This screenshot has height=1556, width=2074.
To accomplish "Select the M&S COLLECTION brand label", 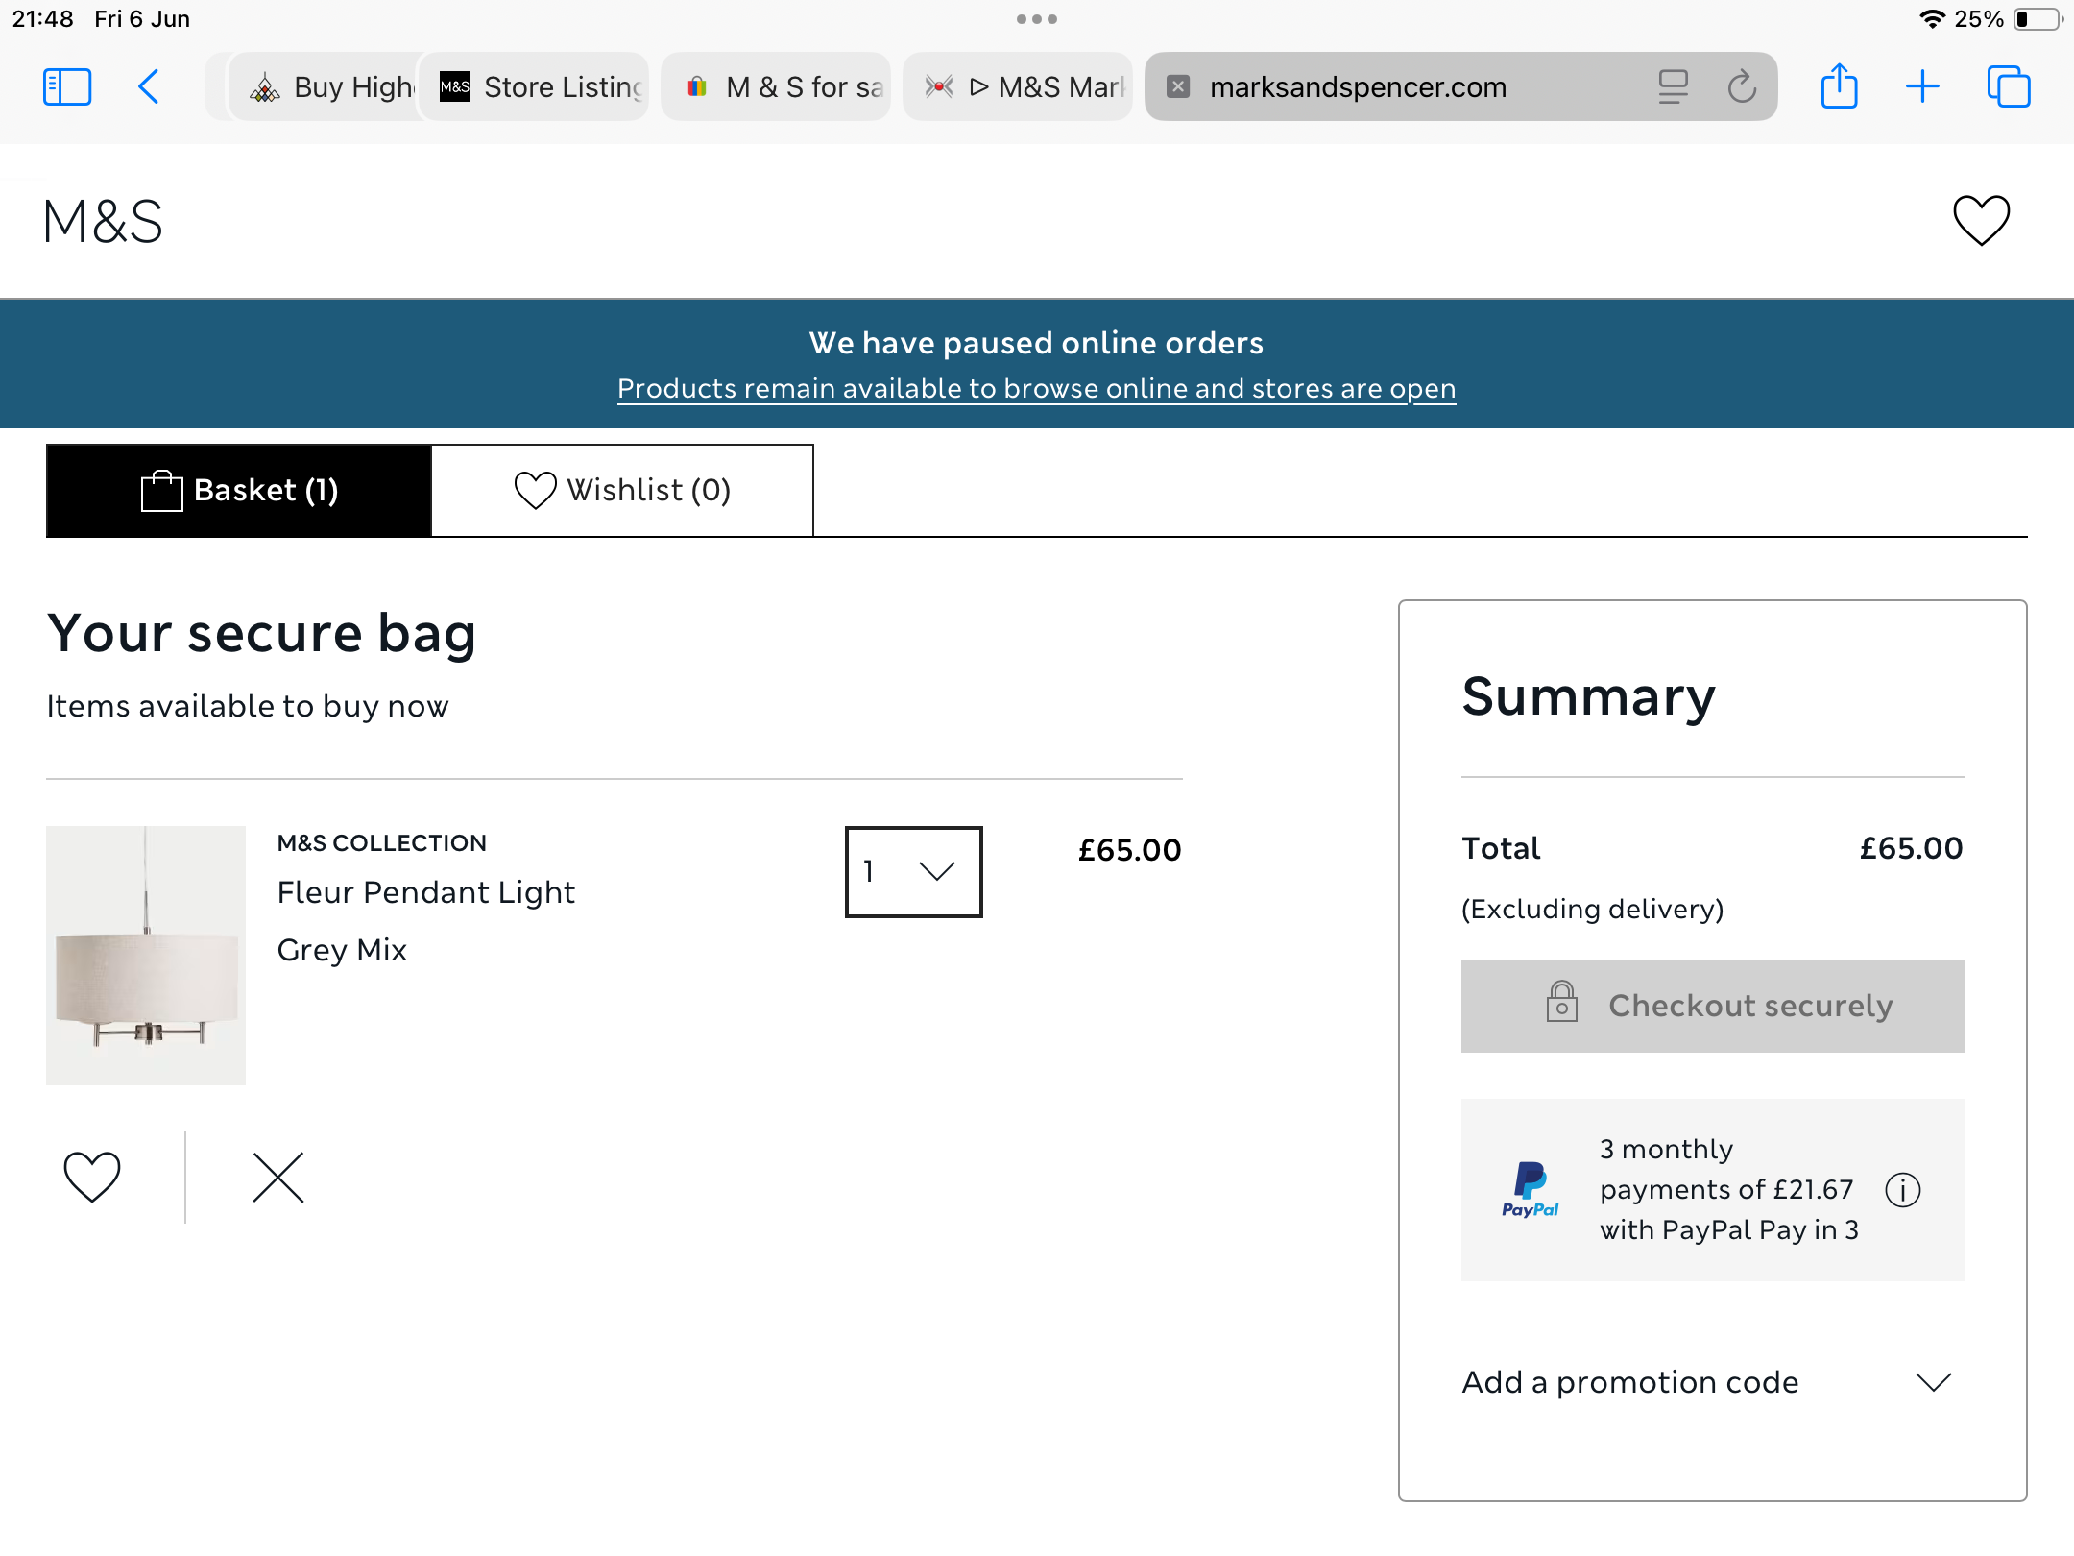I will [x=381, y=842].
